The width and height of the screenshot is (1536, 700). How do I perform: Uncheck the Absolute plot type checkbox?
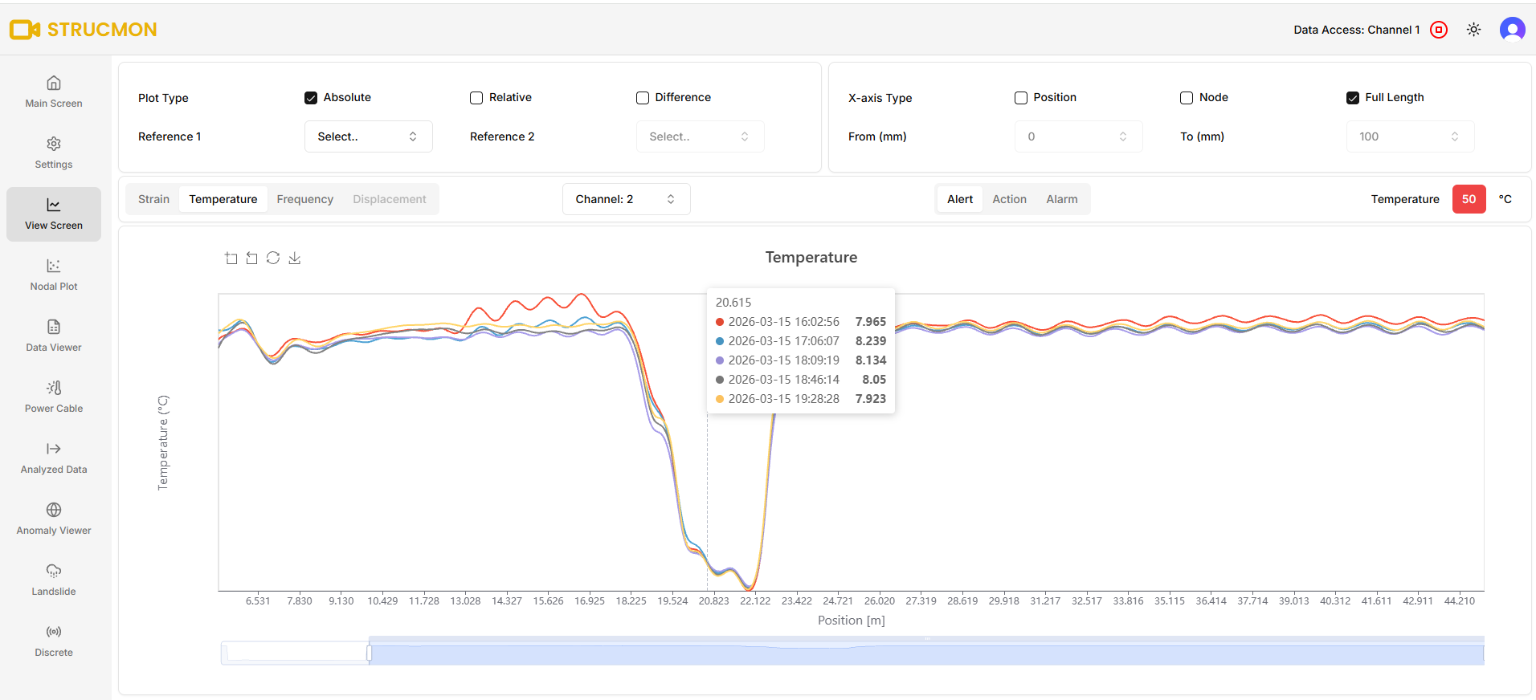(311, 98)
